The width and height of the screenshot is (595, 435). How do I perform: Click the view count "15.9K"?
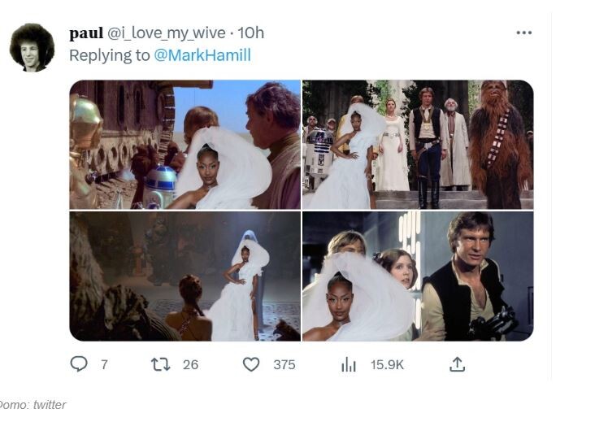[x=387, y=365]
